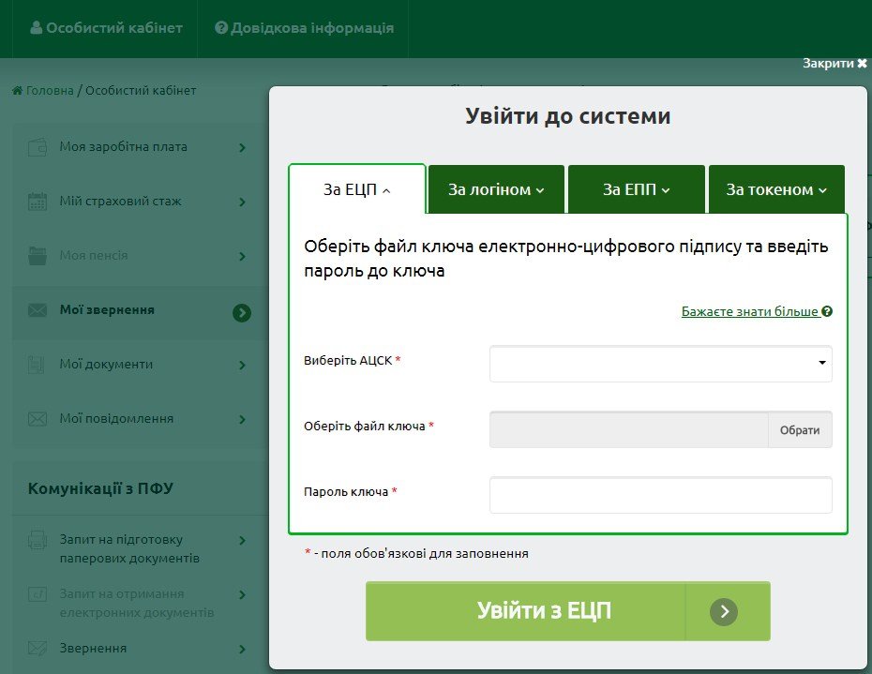Click the home icon in the breadcrumb
Image resolution: width=872 pixels, height=674 pixels.
pyautogui.click(x=17, y=91)
